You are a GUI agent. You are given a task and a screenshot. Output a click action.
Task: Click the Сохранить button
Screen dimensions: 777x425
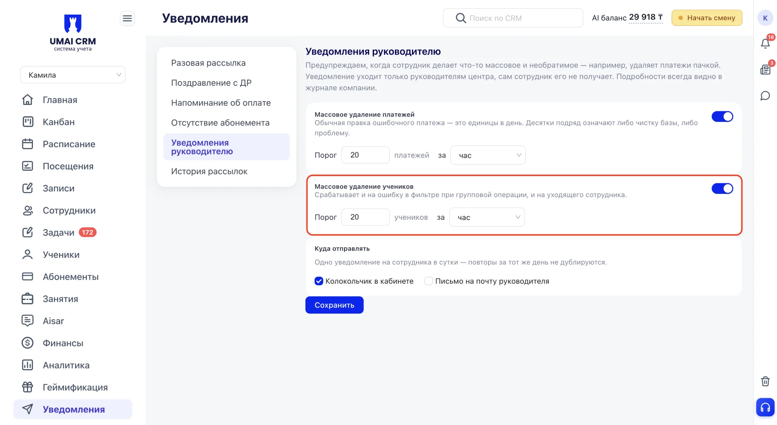coord(334,305)
